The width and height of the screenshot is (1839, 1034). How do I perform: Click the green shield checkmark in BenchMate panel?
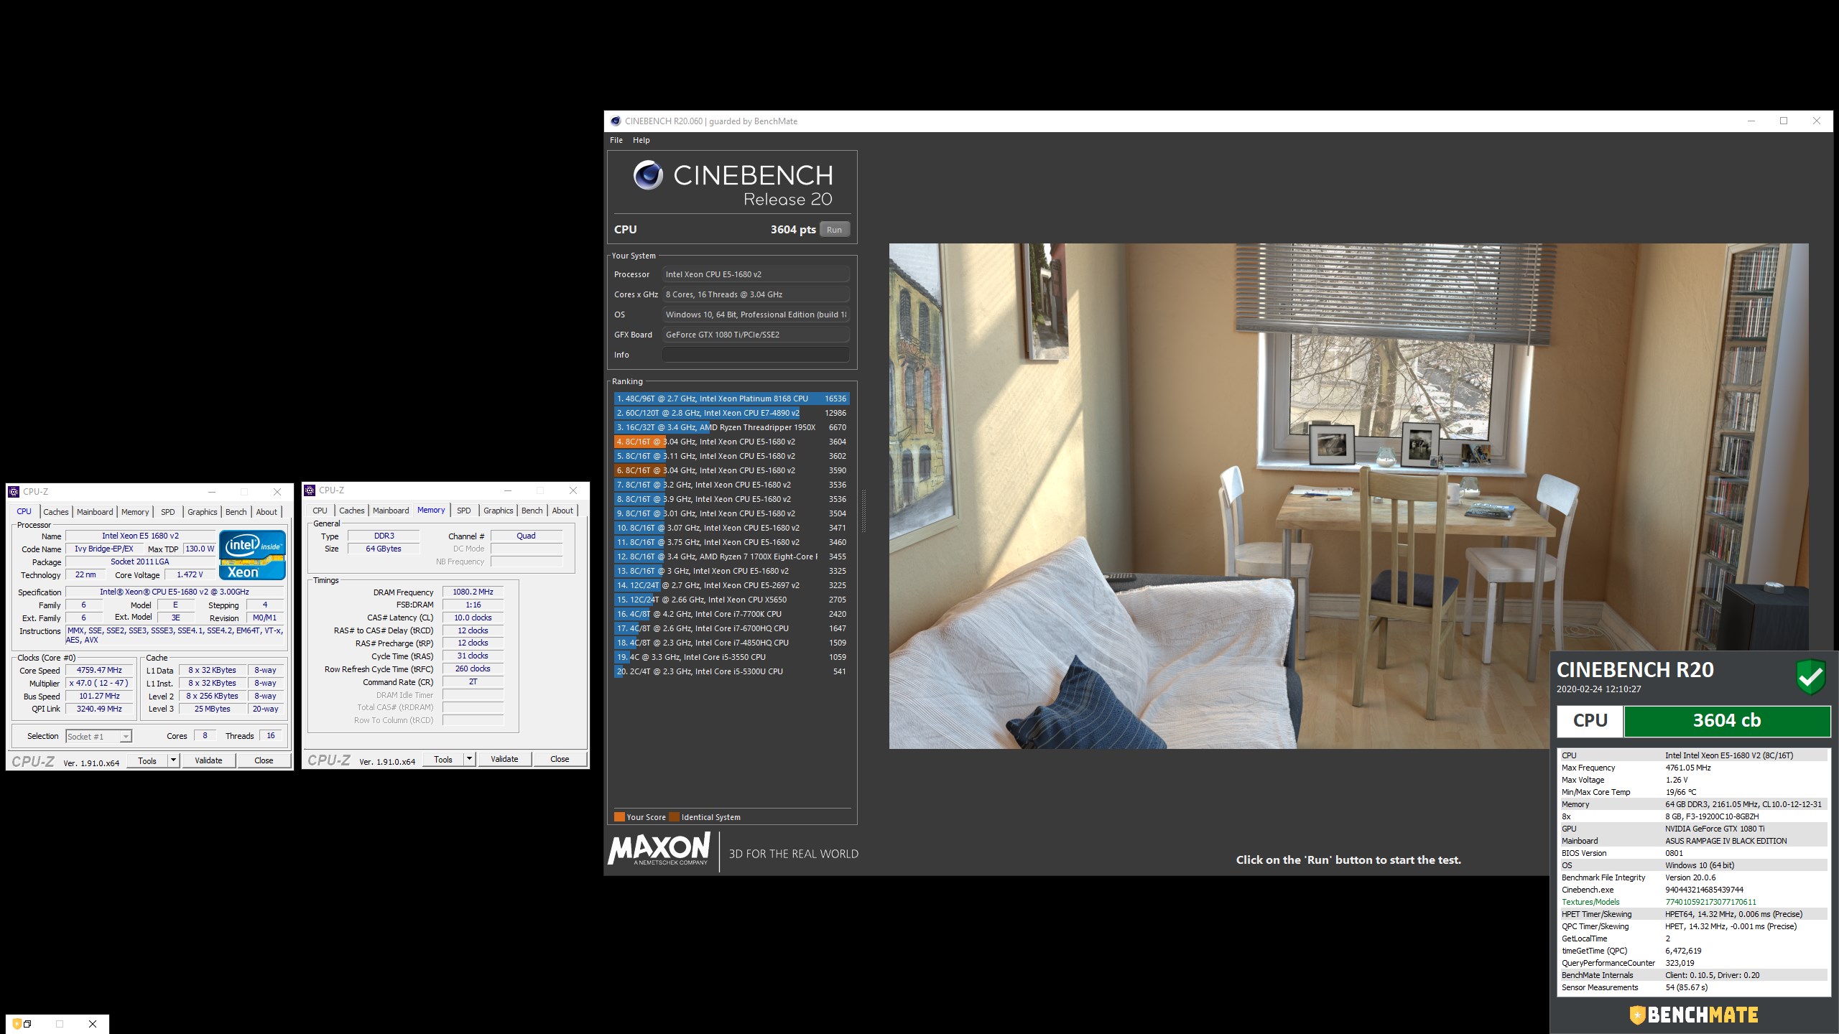[1810, 676]
